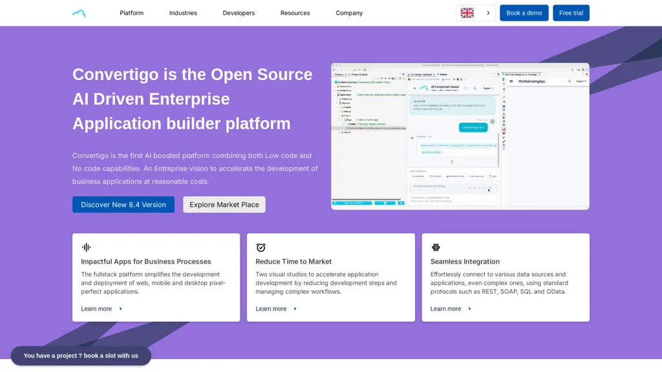Open the Resources menu
Image resolution: width=662 pixels, height=372 pixels.
pyautogui.click(x=295, y=13)
